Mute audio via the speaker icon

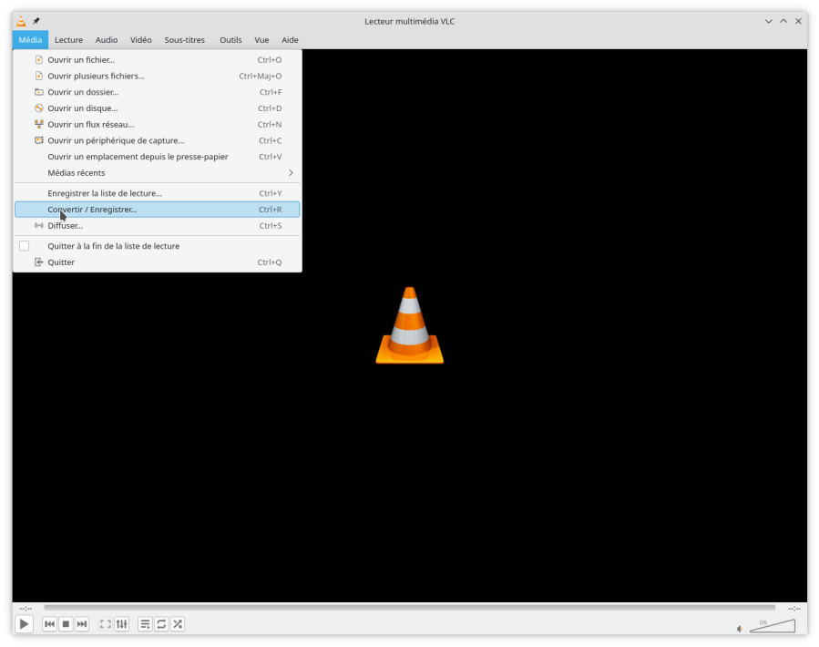[x=740, y=629]
